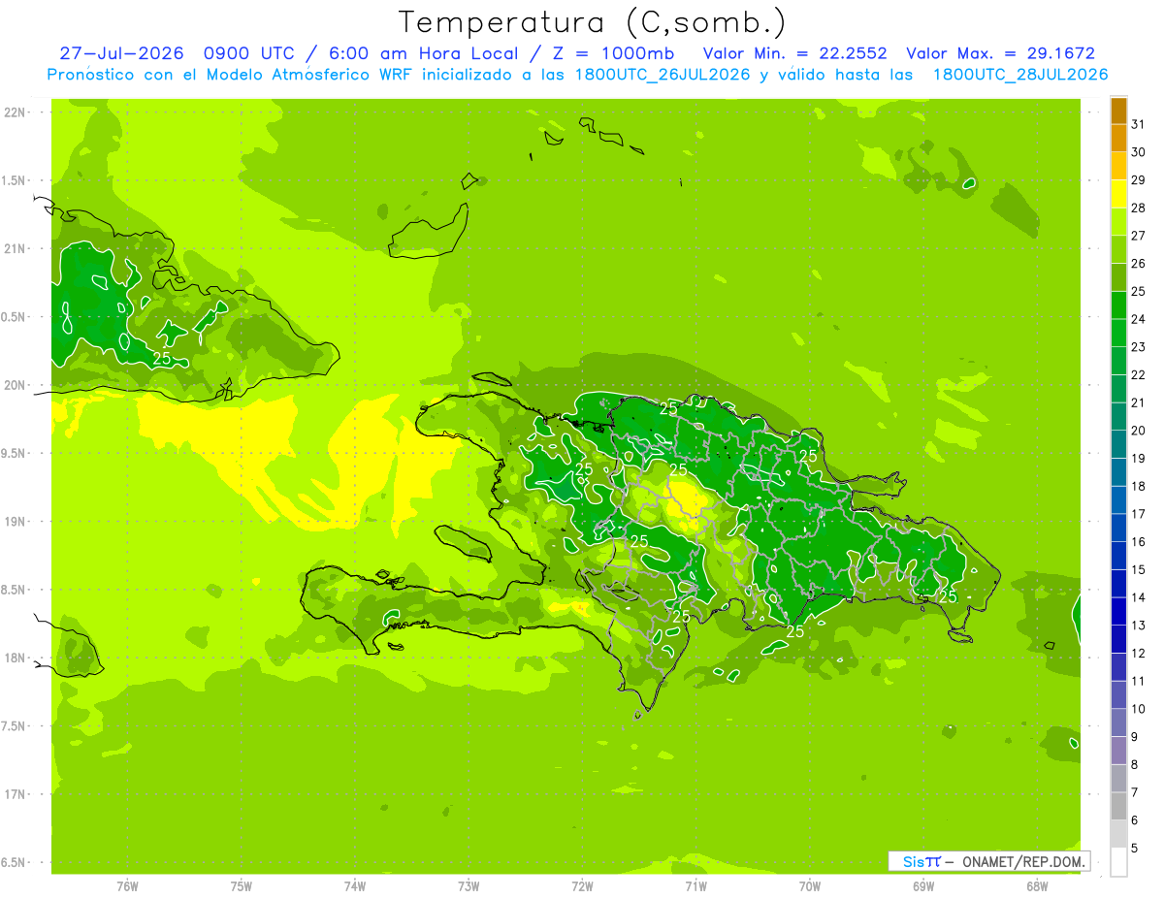Screen dimensions: 1164x899
Task: Select the 1800UTC_26JUL2026 initialization time
Action: (x=663, y=75)
